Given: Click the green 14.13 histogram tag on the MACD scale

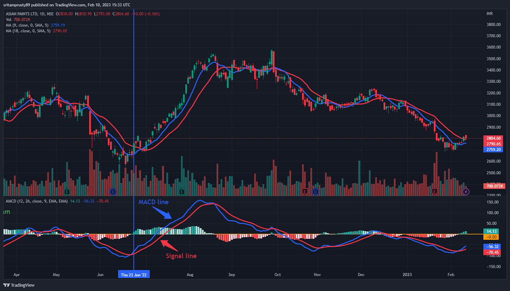Looking at the screenshot, I should click(x=491, y=231).
